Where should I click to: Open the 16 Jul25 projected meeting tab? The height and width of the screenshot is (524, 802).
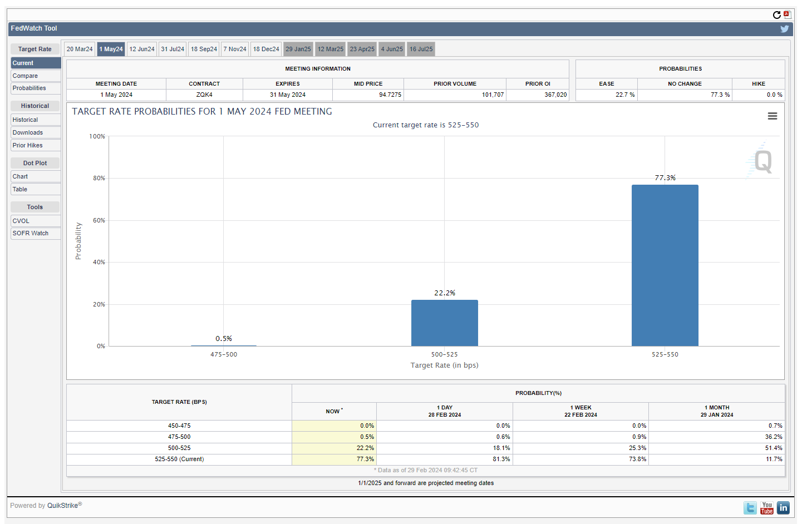pyautogui.click(x=421, y=49)
